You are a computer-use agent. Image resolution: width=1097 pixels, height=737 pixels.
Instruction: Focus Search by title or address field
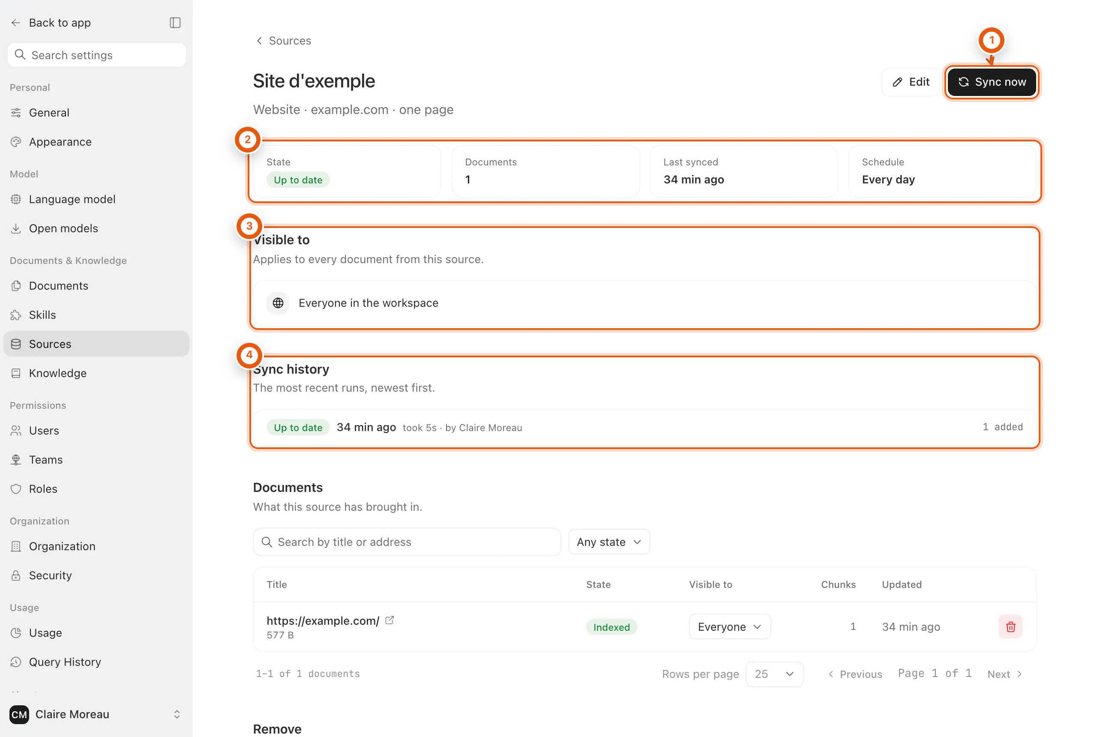[407, 542]
